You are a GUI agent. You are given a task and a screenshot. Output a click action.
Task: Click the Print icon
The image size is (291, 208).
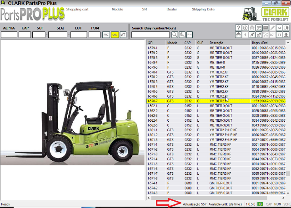pyautogui.click(x=252, y=28)
